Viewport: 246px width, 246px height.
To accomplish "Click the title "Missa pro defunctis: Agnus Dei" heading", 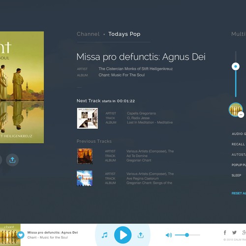I will (141, 57).
